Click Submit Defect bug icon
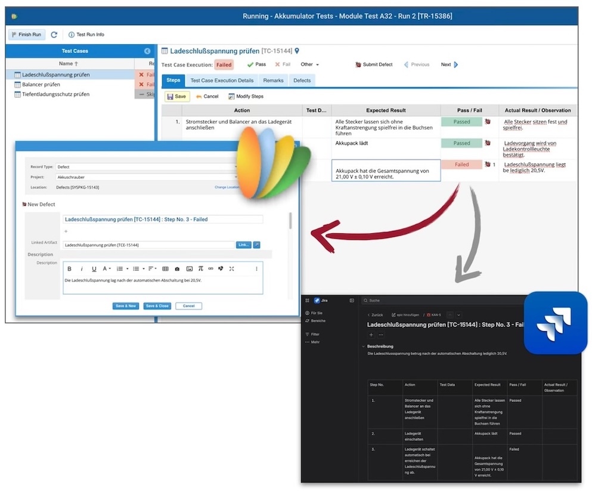Image resolution: width=592 pixels, height=491 pixels. [x=358, y=64]
